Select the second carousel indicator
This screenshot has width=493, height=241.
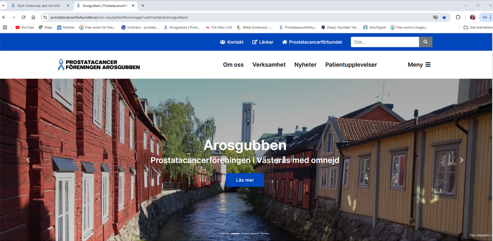[235, 234]
